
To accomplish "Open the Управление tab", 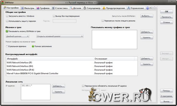I will (x=136, y=8).
